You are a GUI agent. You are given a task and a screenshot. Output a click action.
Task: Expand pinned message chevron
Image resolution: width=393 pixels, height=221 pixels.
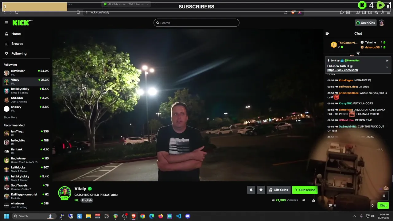click(x=387, y=67)
